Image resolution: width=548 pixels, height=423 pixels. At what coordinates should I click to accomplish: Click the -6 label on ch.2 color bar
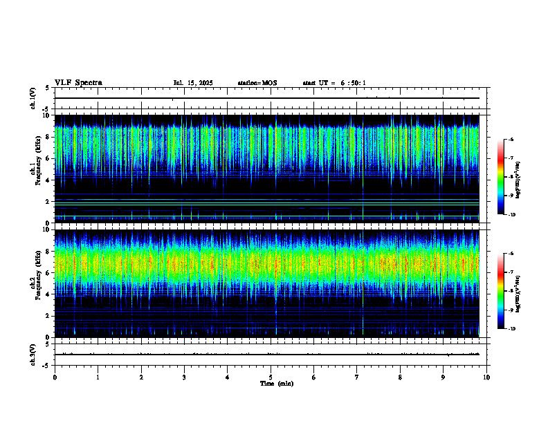click(511, 254)
